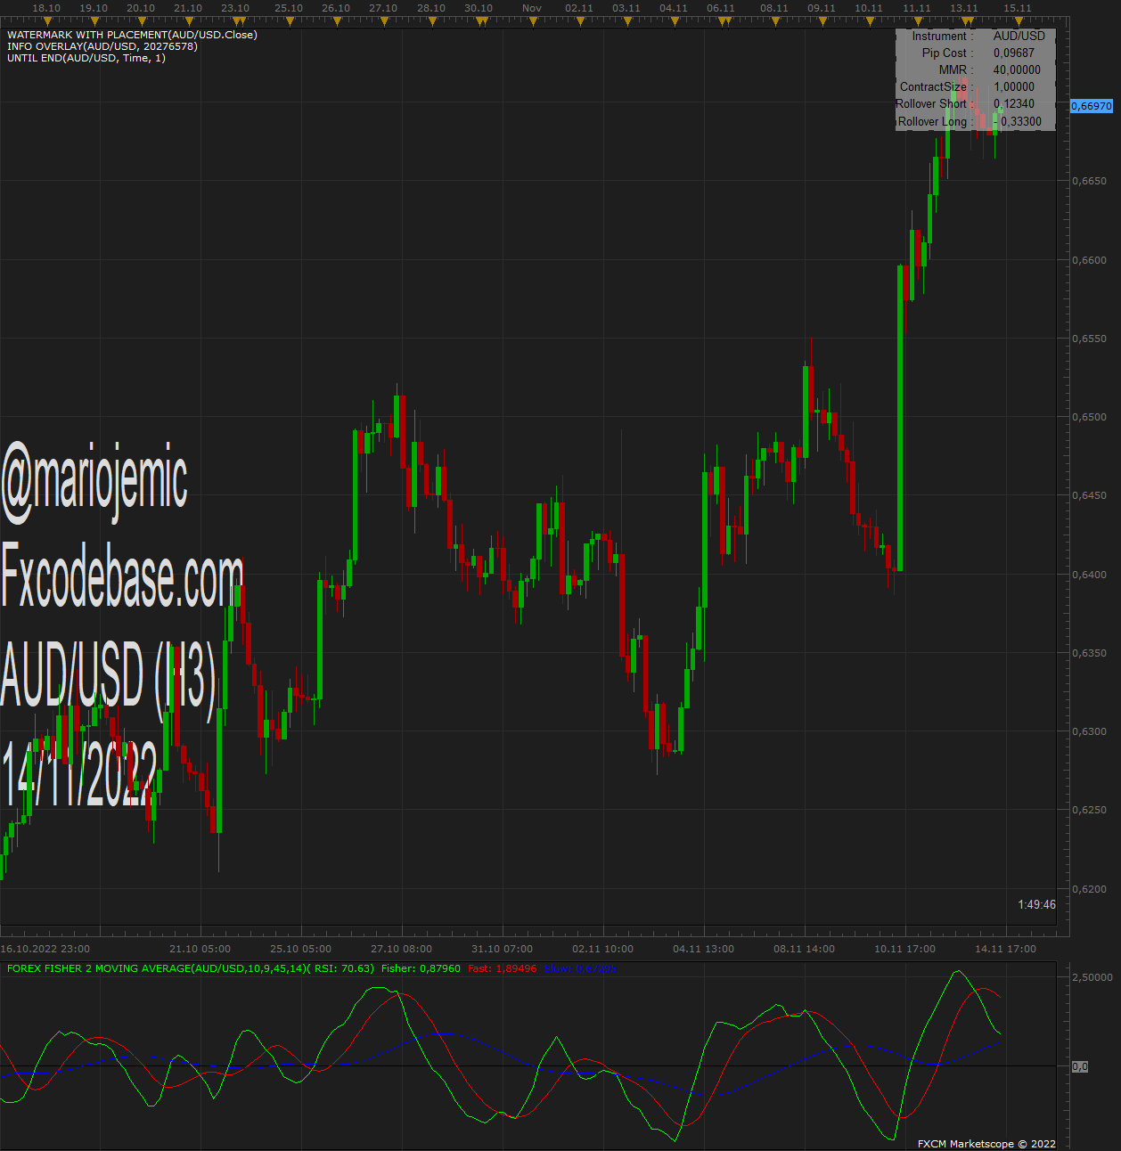The height and width of the screenshot is (1151, 1121).
Task: Click the Pip Cost 0,09687 value
Action: coord(1014,53)
